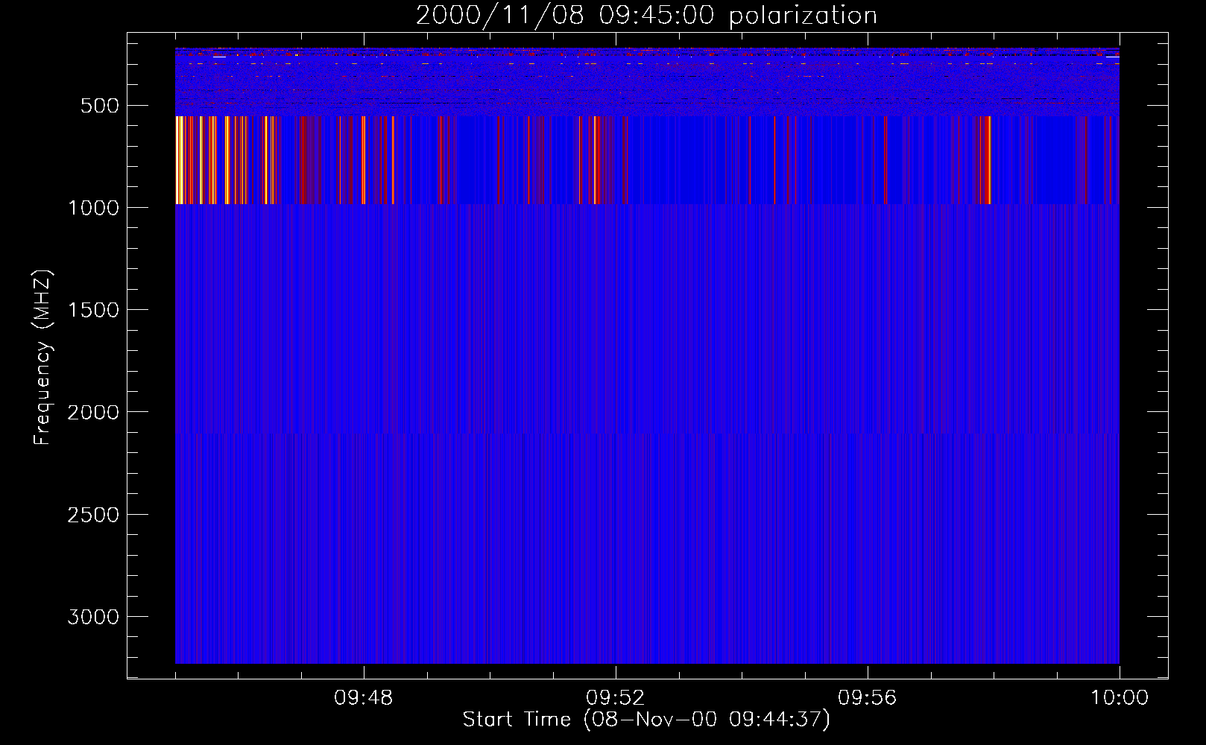Click the 09:52 time tick label
The width and height of the screenshot is (1206, 745).
tap(616, 698)
